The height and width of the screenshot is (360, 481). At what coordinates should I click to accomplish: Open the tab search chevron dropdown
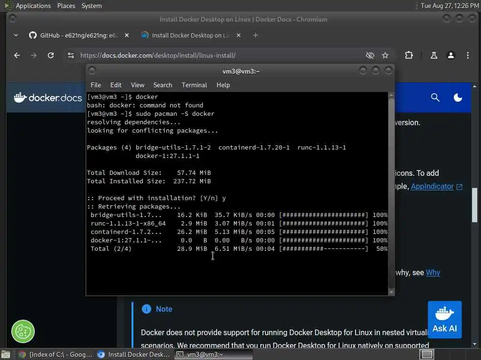pos(16,35)
